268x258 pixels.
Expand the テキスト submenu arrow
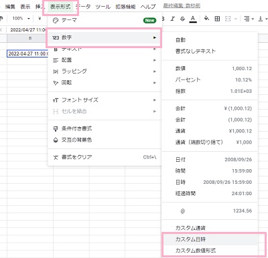click(155, 49)
